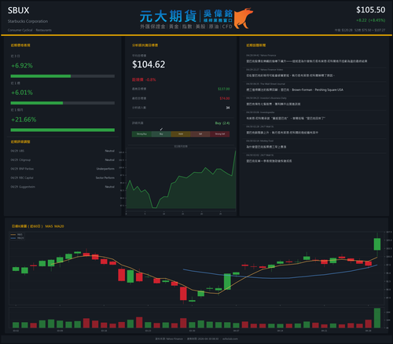The image size is (393, 344).
Task: Click the Strong Sell segment of rating bar
Action: pos(220,134)
